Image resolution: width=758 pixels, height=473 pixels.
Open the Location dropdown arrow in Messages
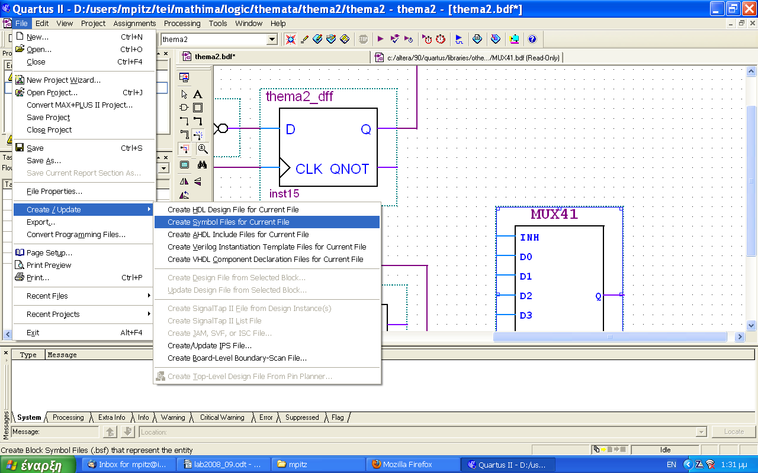[x=701, y=432]
